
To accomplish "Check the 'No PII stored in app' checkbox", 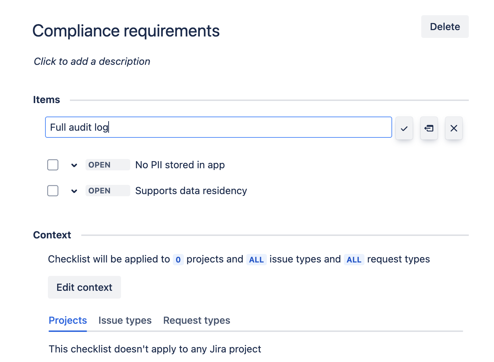I will [x=53, y=165].
